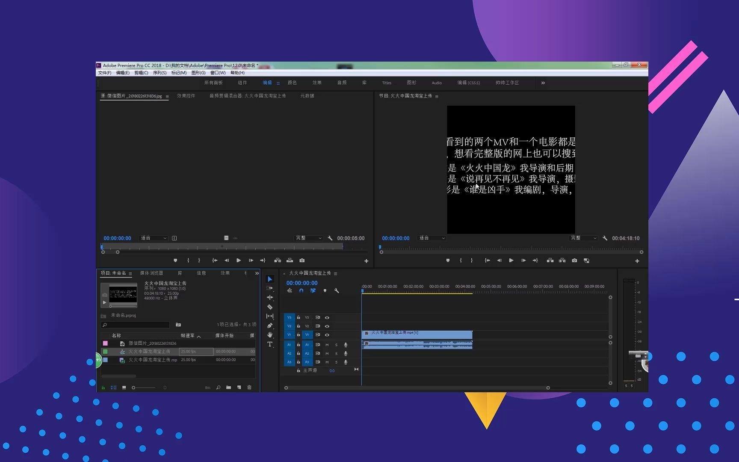This screenshot has height=462, width=739.
Task: Mute audio track A1
Action: [x=327, y=345]
